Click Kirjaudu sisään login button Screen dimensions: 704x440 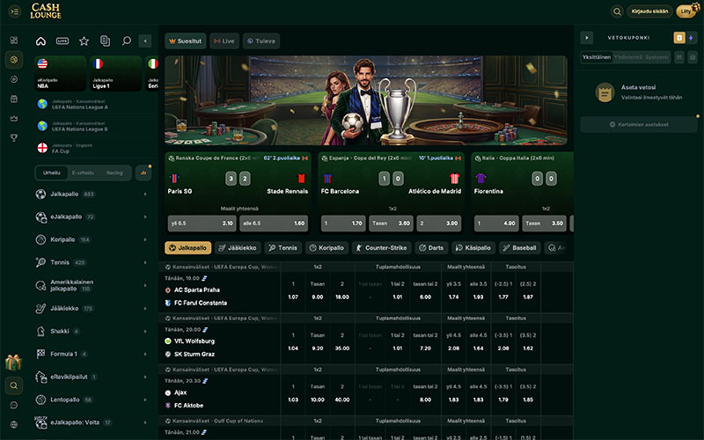tap(649, 11)
